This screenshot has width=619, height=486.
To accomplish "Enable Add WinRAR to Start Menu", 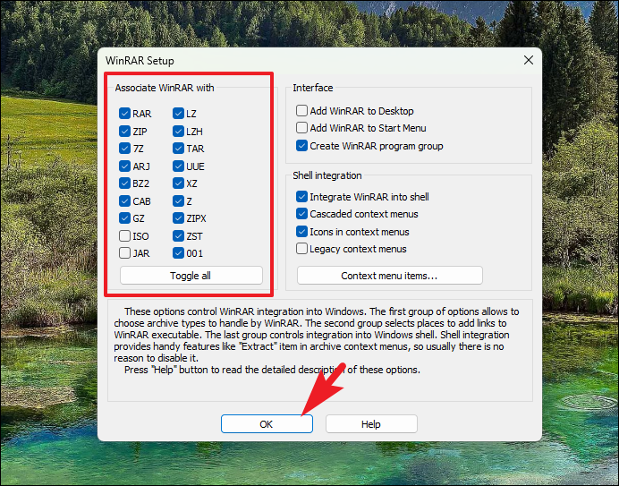I will pos(302,128).
